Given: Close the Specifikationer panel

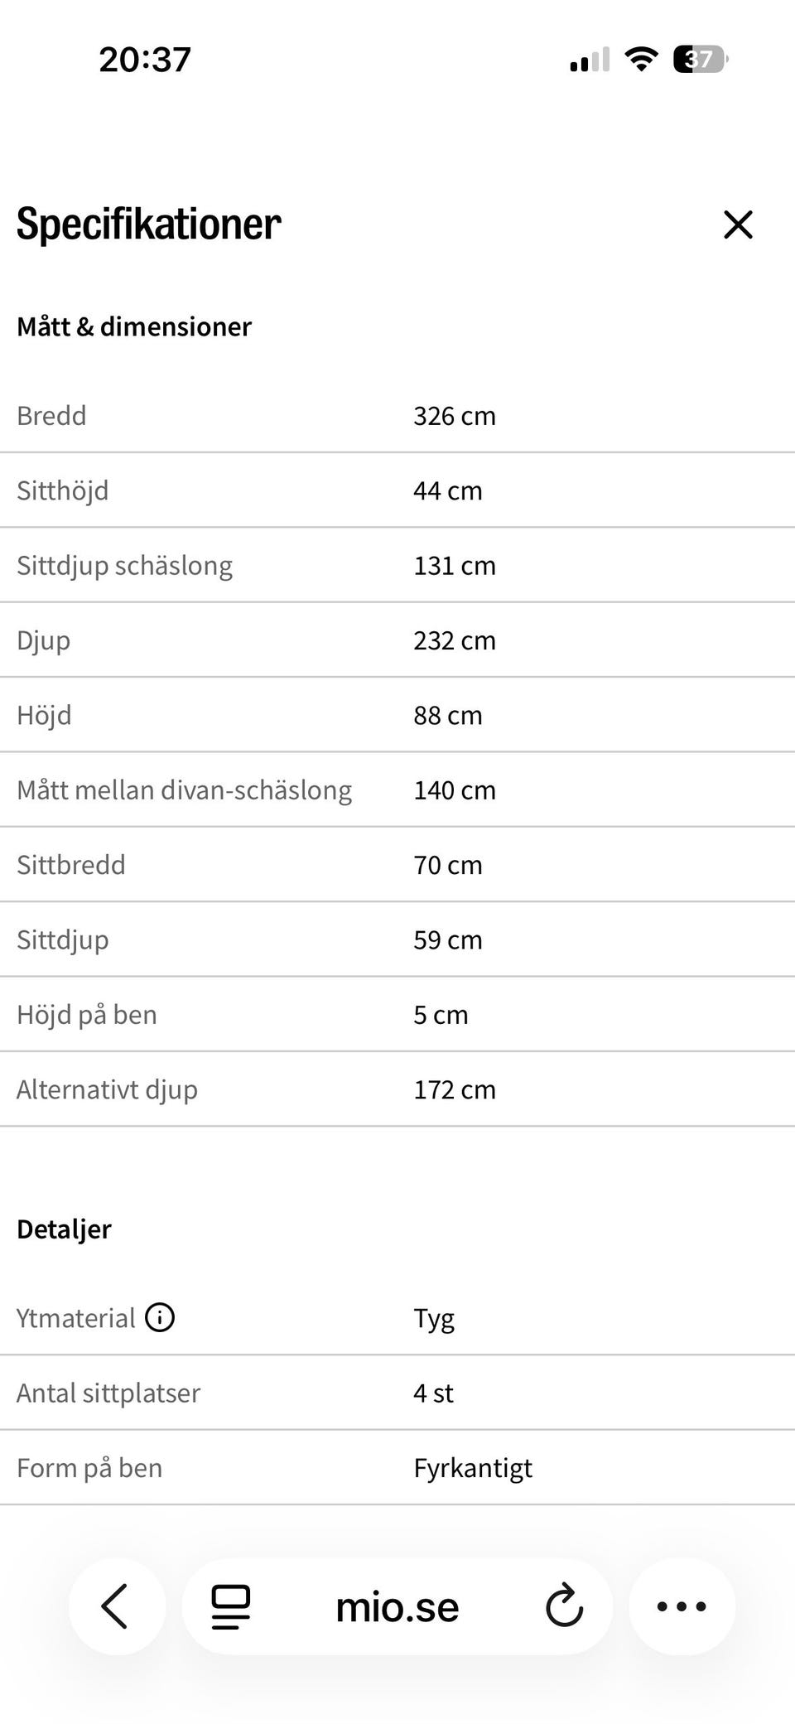Looking at the screenshot, I should [x=738, y=225].
